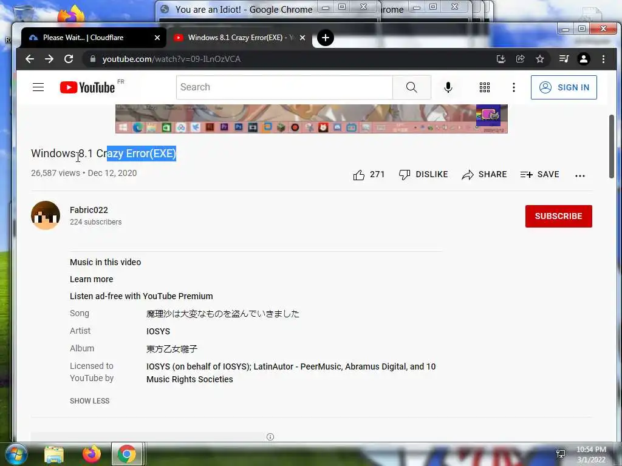
Task: Click the install app icon in address bar
Action: (x=501, y=59)
